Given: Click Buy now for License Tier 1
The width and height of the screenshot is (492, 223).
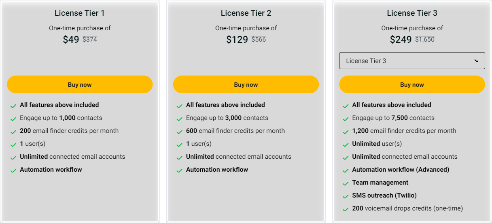Looking at the screenshot, I should [x=80, y=85].
